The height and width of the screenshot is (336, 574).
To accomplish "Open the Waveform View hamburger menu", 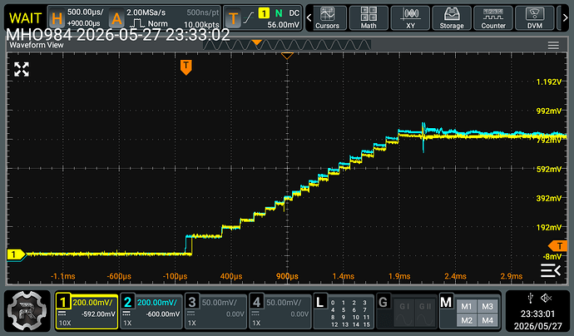I will 553,45.
